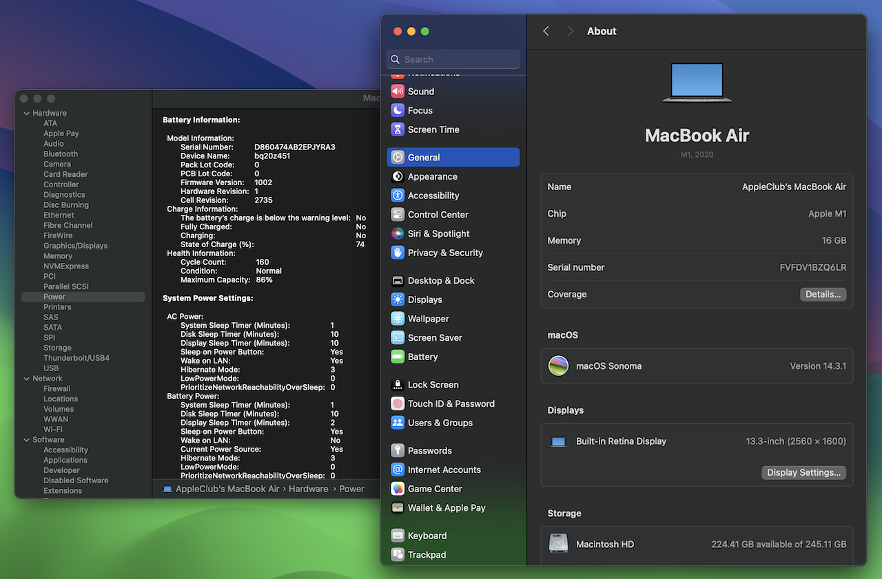Select NVMExpress in System Information sidebar

[x=66, y=266]
